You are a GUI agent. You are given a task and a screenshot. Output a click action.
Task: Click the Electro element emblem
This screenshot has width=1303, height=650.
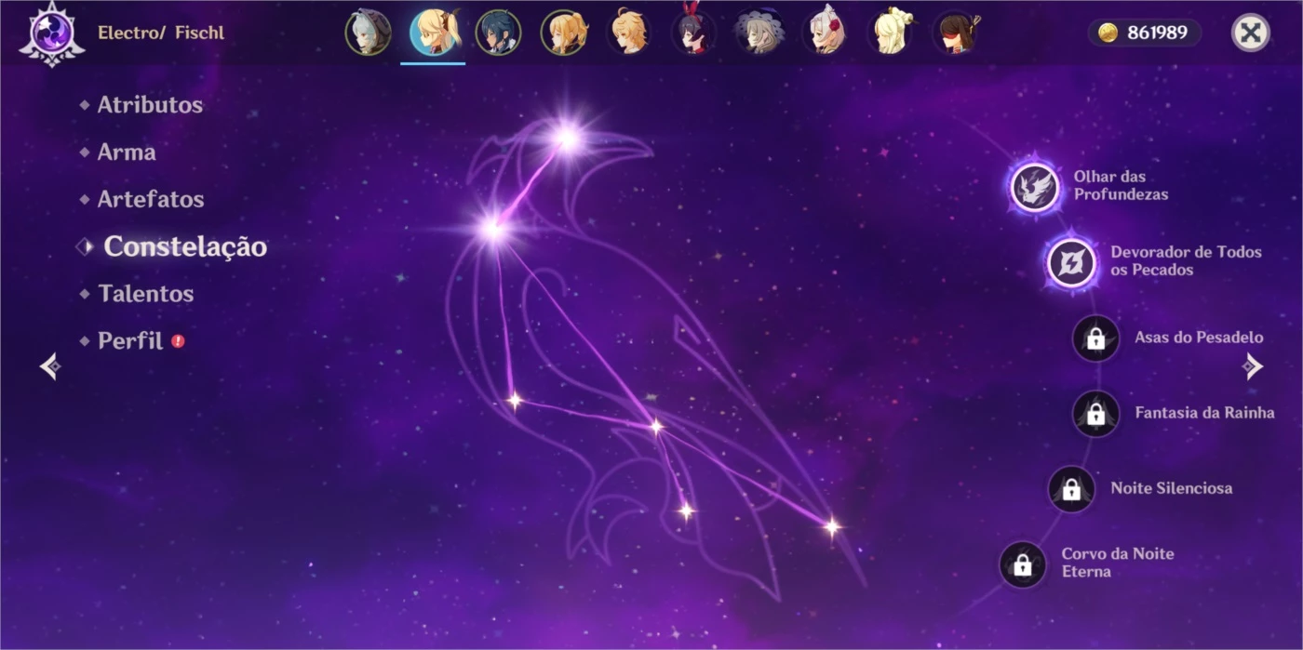tap(51, 33)
